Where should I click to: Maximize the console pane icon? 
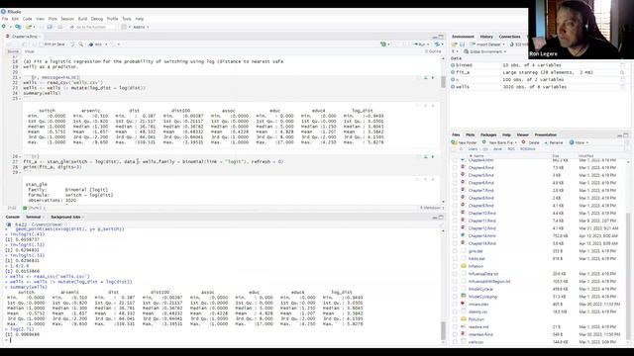pyautogui.click(x=441, y=218)
